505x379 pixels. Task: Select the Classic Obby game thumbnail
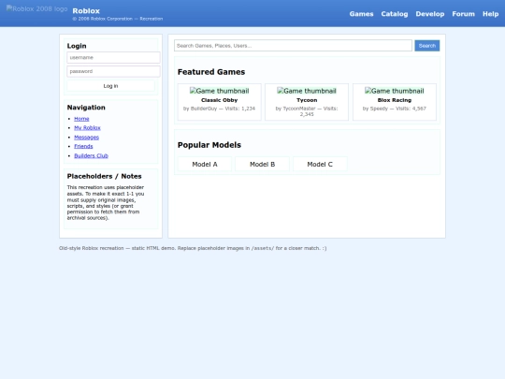click(220, 91)
